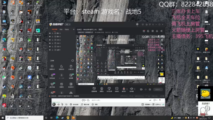The image size is (213, 120).
Task: Hide the 全屏 1 layer with its eye icon
Action: click(x=50, y=50)
